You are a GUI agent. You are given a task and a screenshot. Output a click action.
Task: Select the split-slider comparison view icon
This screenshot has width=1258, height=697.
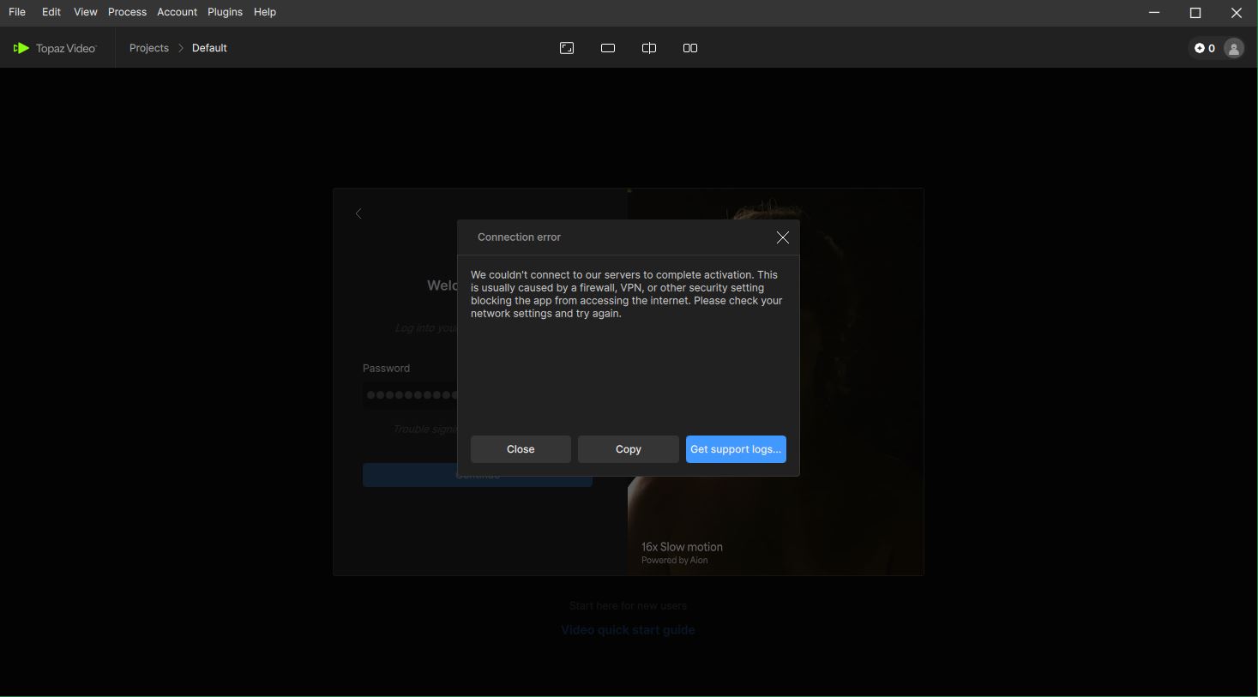pyautogui.click(x=649, y=48)
